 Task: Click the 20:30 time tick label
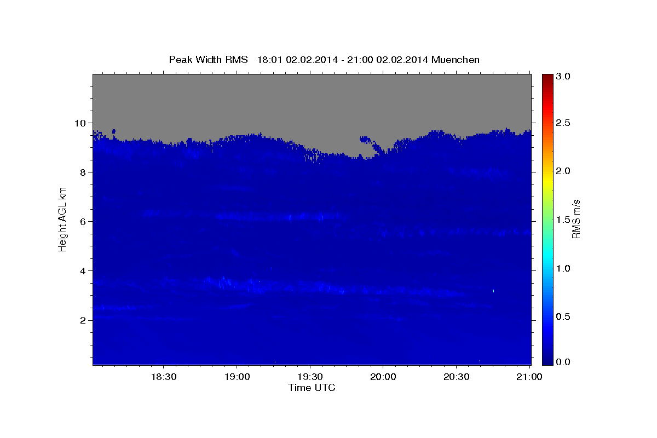coord(456,377)
